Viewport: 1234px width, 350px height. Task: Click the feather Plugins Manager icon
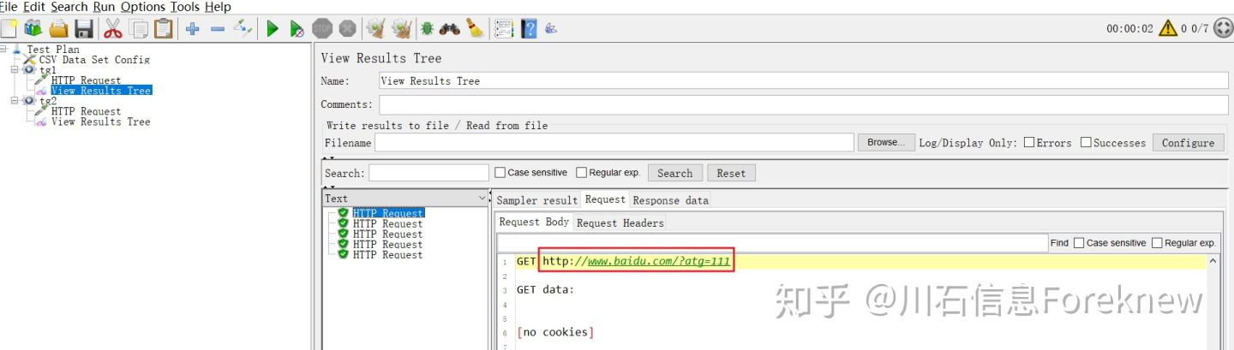(x=551, y=29)
